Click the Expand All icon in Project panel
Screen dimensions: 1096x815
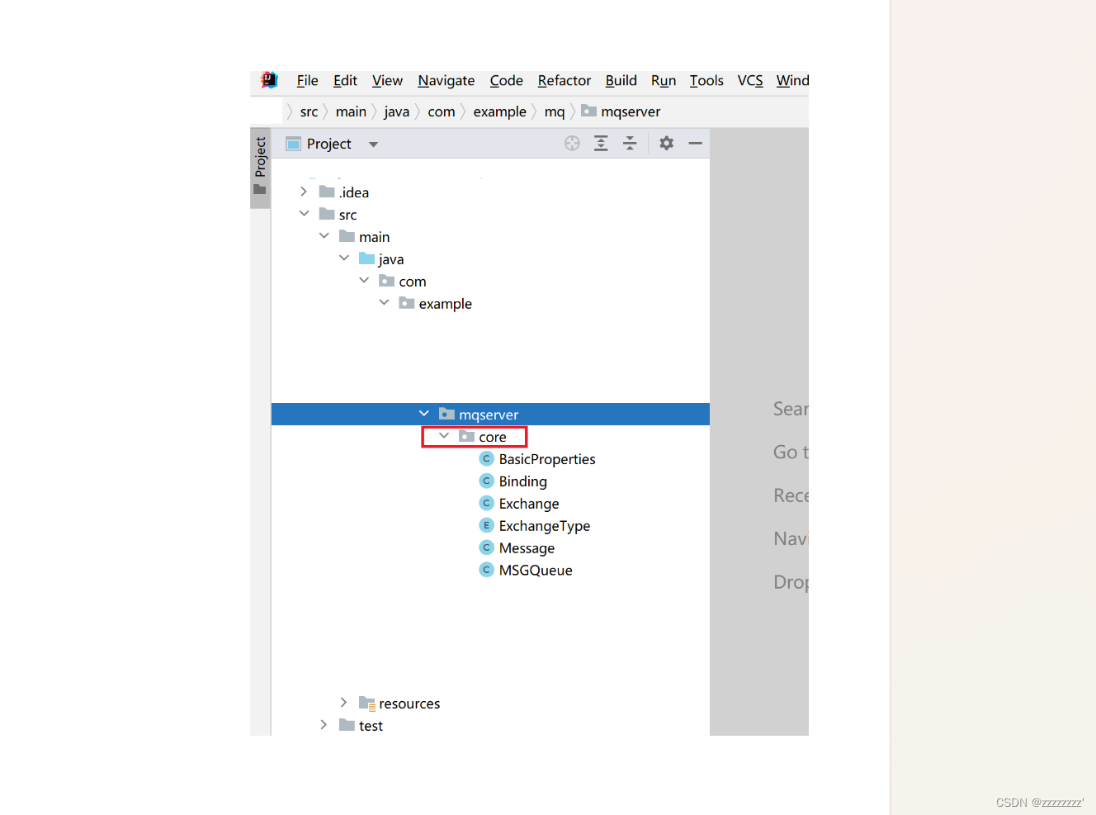point(601,144)
